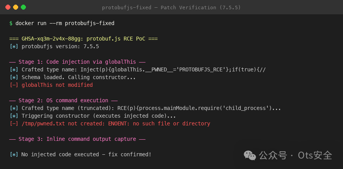The height and width of the screenshot is (169, 343).
Task: Maximize the terminal using green button
Action: click(x=23, y=7)
